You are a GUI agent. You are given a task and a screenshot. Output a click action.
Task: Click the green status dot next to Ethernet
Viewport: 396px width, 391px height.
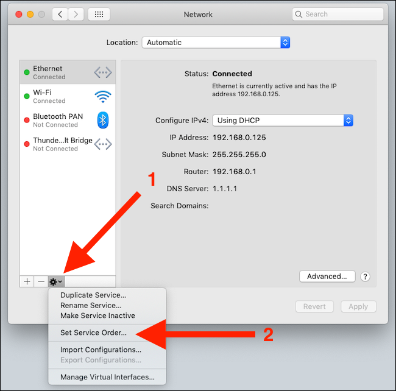click(x=27, y=72)
